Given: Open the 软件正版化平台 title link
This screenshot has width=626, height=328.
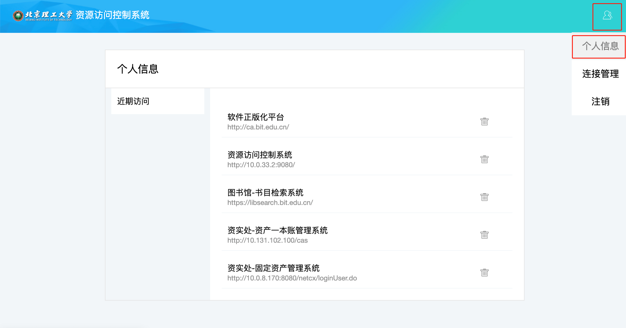Looking at the screenshot, I should coord(255,117).
